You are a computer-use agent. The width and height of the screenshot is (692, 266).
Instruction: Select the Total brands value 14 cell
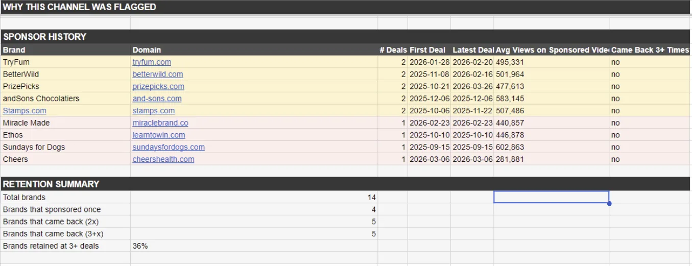pyautogui.click(x=254, y=197)
